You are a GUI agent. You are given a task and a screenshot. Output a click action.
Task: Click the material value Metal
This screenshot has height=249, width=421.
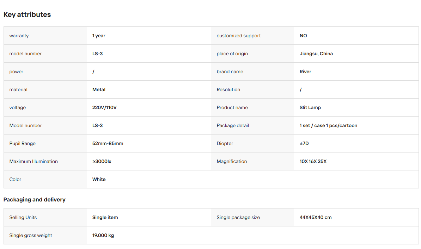click(99, 89)
